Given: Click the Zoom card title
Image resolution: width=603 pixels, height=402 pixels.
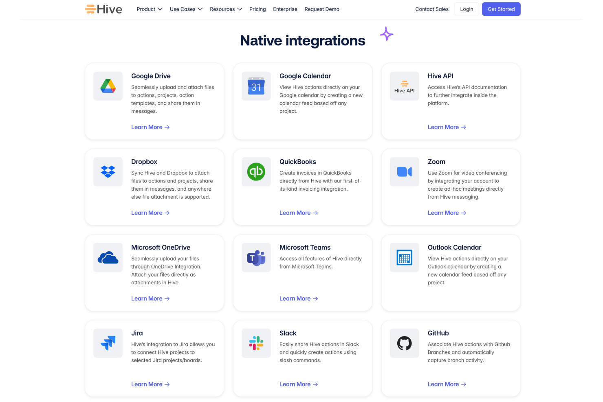Looking at the screenshot, I should [436, 162].
